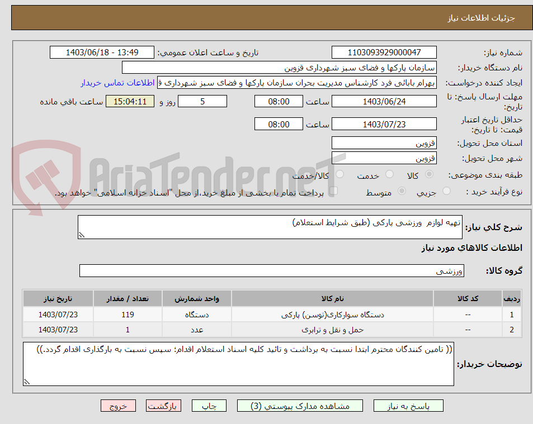Select the خدمت radio button
The height and width of the screenshot is (424, 533).
(390, 174)
